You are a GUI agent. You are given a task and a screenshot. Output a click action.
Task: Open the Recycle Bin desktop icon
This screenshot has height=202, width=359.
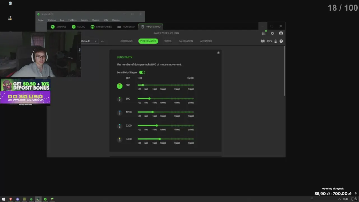(x=10, y=3)
